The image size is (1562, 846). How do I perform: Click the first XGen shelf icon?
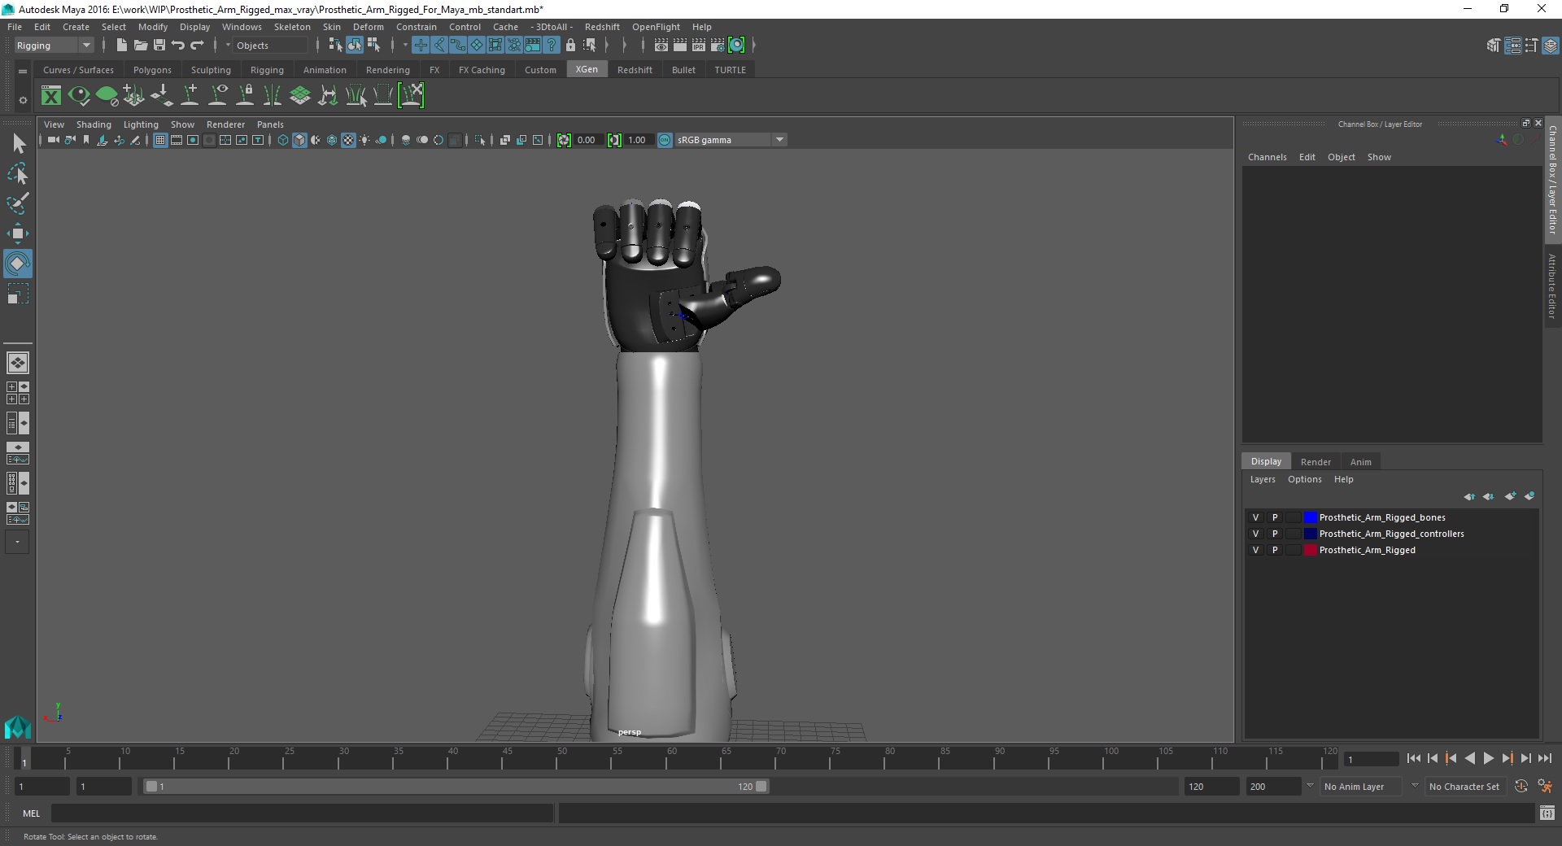tap(51, 96)
